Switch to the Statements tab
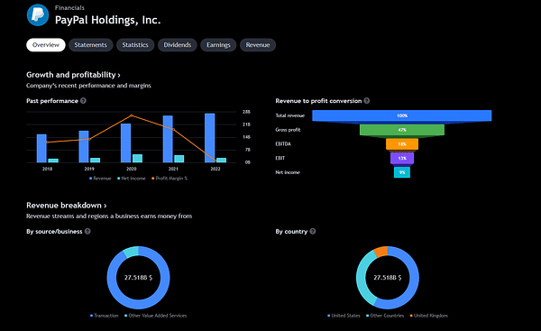 (91, 45)
